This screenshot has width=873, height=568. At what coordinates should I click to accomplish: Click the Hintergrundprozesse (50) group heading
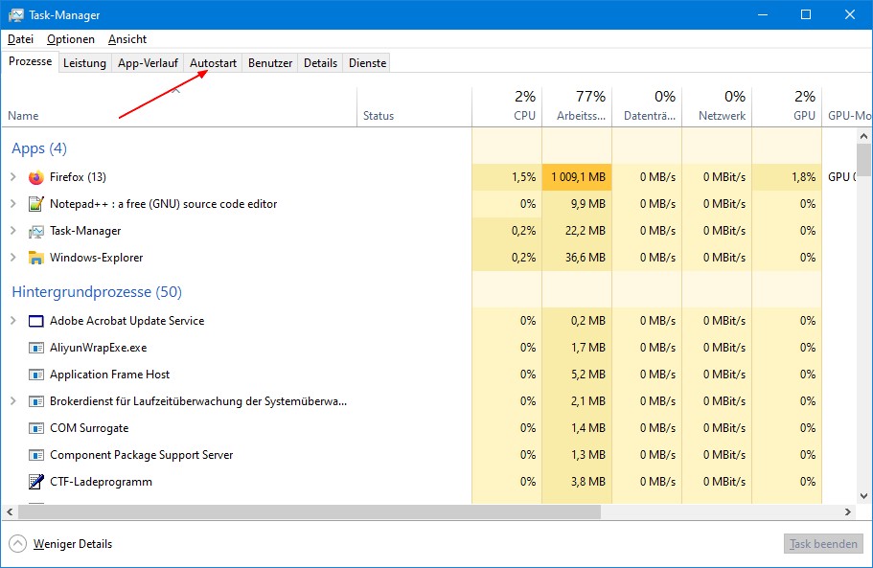pos(97,292)
